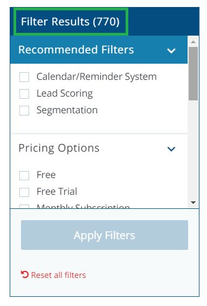The height and width of the screenshot is (306, 207).
Task: Click the Reset all filters link
Action: [58, 275]
